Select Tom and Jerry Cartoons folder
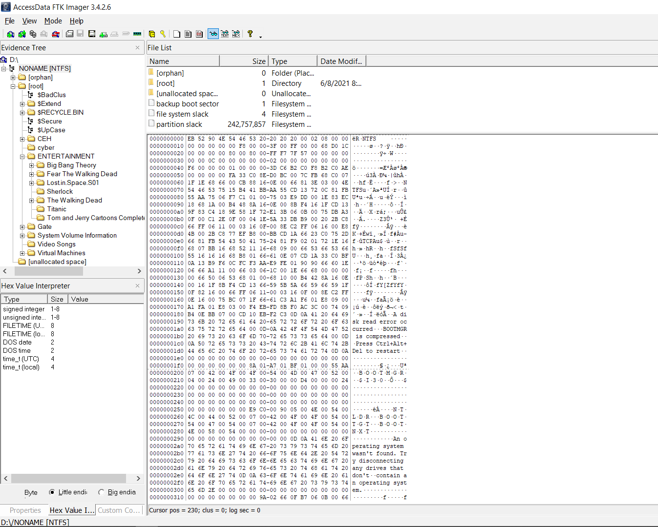658x527 pixels. tap(96, 218)
